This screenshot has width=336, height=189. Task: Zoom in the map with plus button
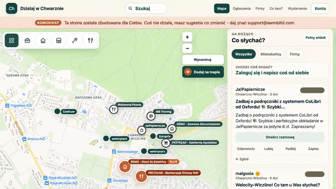(x=187, y=37)
